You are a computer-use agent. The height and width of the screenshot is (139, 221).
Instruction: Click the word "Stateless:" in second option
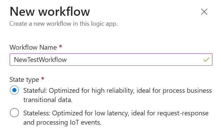click(37, 113)
